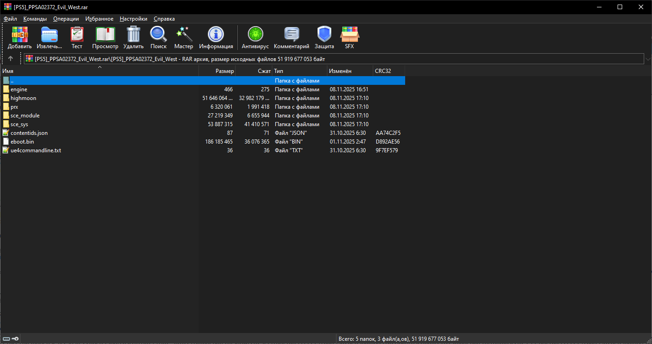
Task: Sort files by Размер column header
Action: [x=217, y=71]
